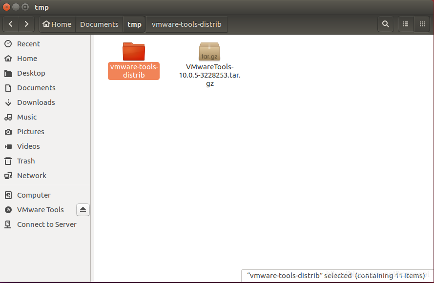Image resolution: width=434 pixels, height=283 pixels.
Task: Click the Recent clock icon in sidebar
Action: (x=8, y=44)
